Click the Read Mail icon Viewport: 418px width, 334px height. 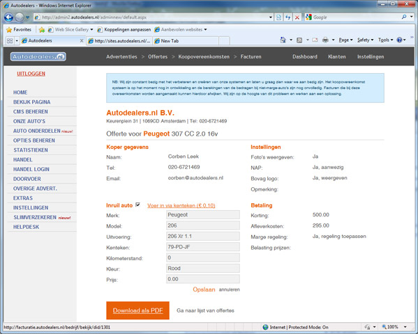tap(315, 40)
